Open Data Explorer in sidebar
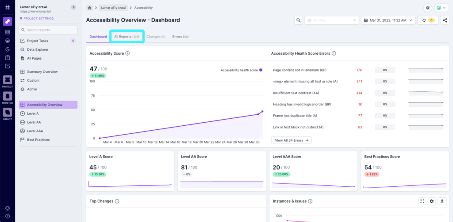This screenshot has width=453, height=222. [48, 49]
